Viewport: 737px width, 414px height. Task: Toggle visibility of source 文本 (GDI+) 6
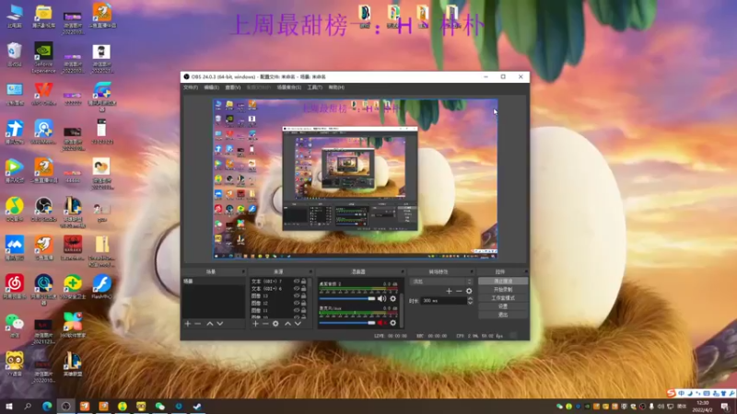pyautogui.click(x=297, y=289)
